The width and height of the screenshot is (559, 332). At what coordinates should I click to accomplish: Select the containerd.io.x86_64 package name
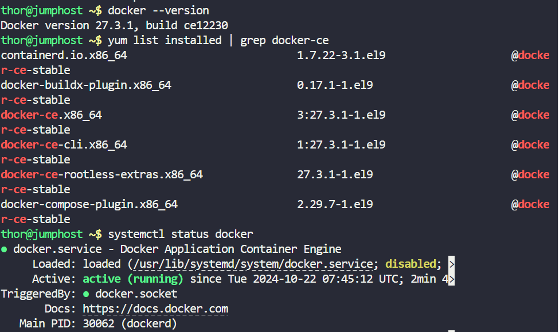click(x=64, y=56)
